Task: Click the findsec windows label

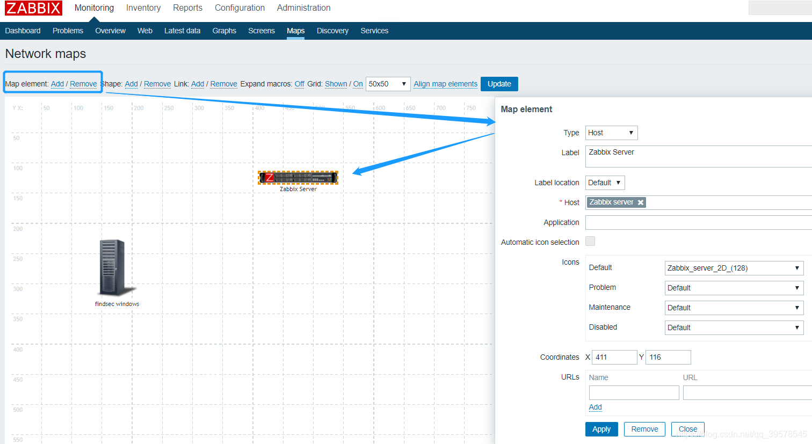Action: (x=117, y=304)
